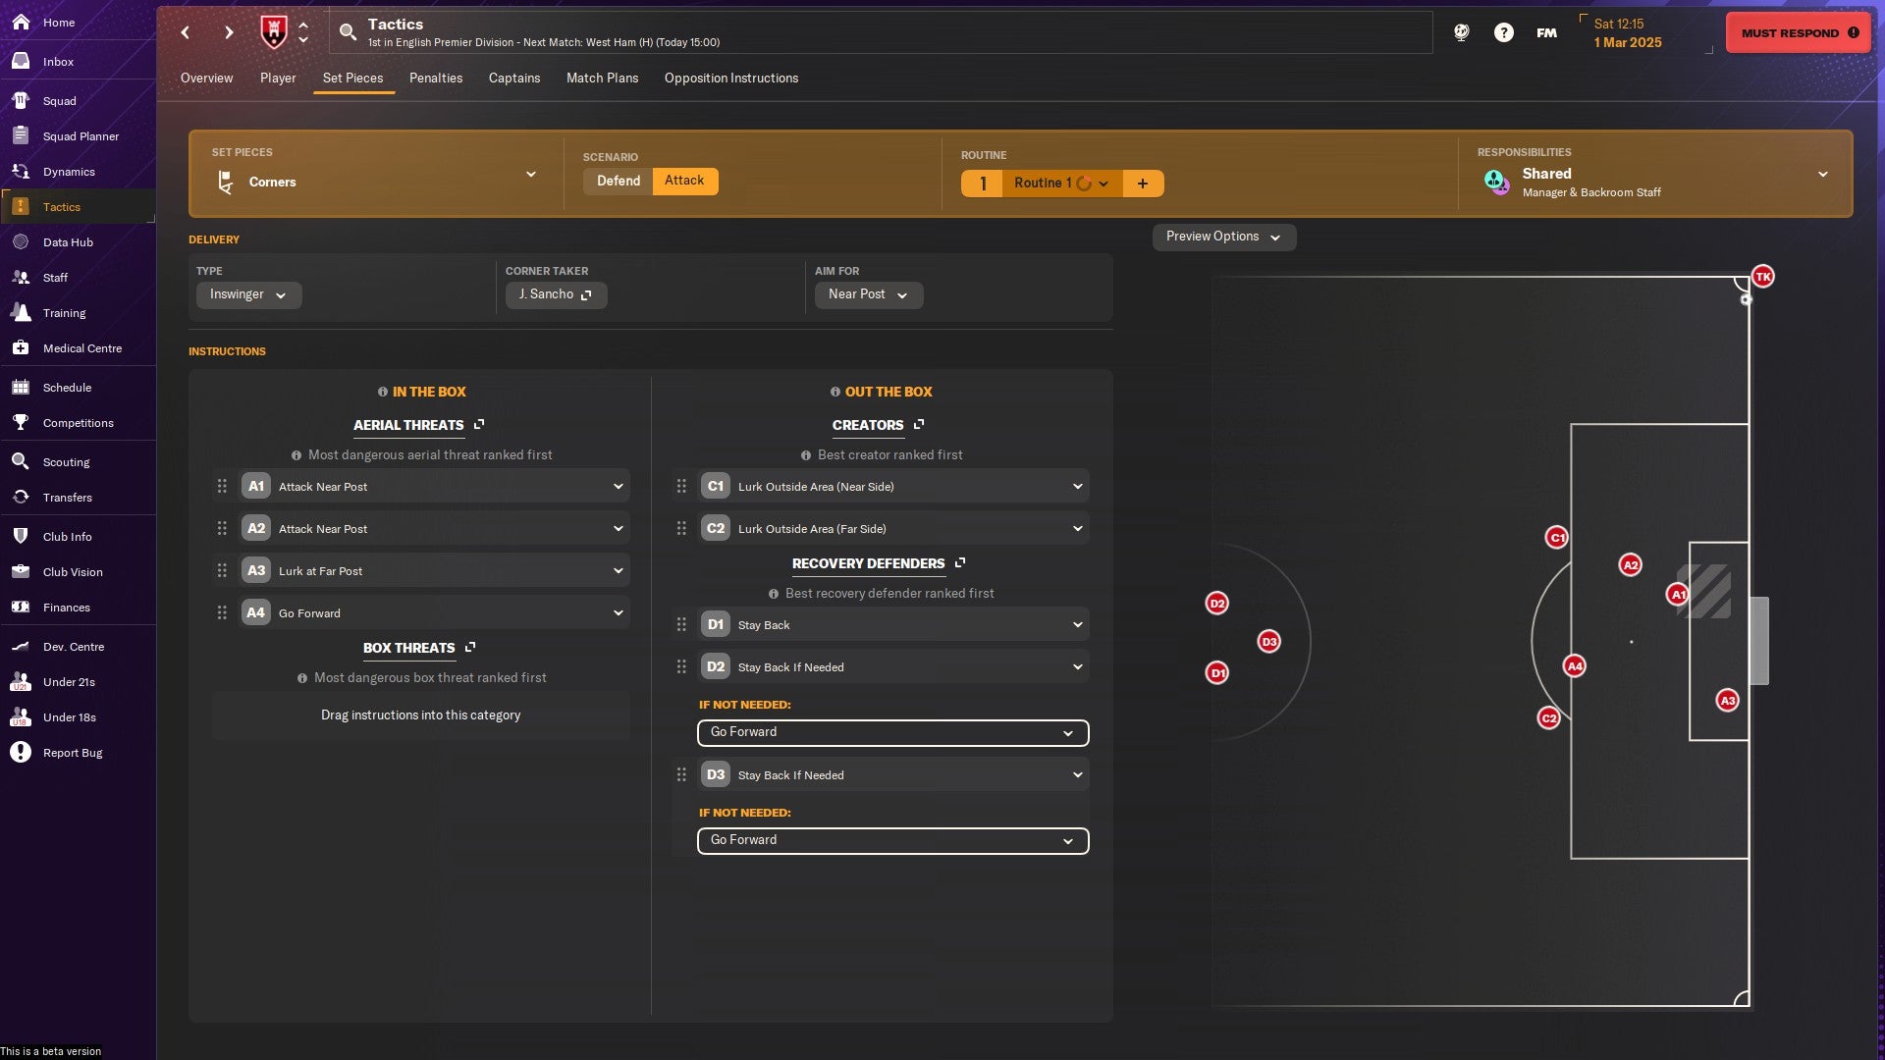Open Squad Planner in the sidebar
Screen dimensions: 1885x1060
tap(80, 135)
